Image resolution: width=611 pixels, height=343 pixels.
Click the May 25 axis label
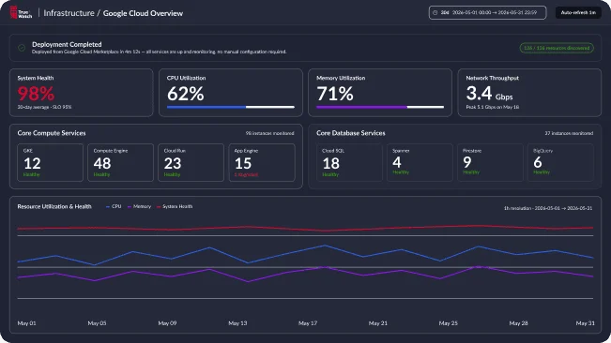coord(448,323)
